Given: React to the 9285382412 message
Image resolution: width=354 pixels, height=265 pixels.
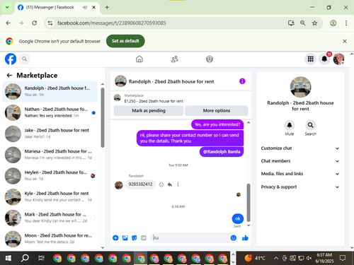Looking at the screenshot, I should point(161,184).
